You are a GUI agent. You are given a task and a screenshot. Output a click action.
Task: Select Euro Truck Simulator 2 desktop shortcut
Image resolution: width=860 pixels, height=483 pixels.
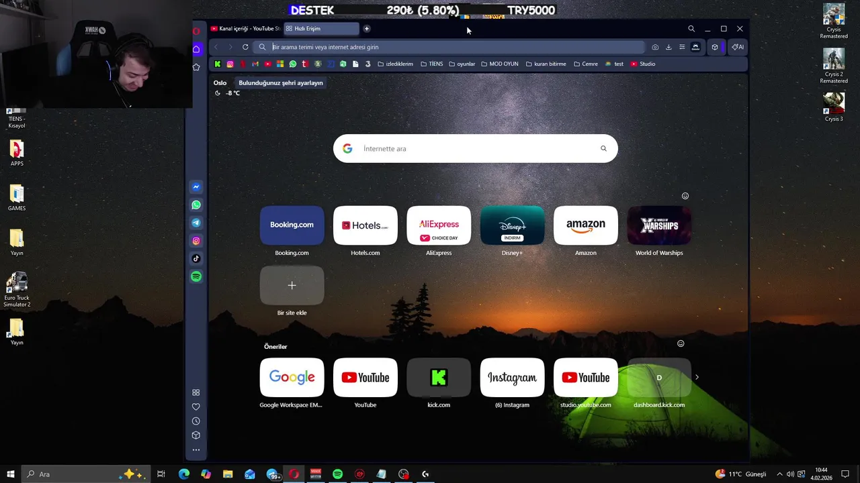17,290
